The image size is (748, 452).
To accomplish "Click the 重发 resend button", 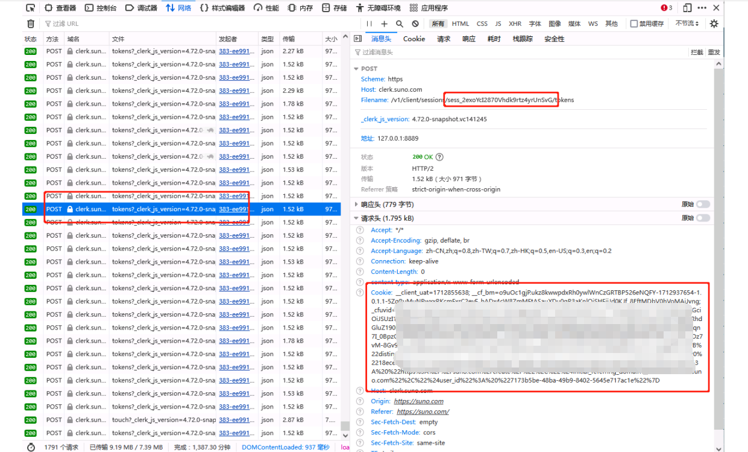I will click(714, 53).
